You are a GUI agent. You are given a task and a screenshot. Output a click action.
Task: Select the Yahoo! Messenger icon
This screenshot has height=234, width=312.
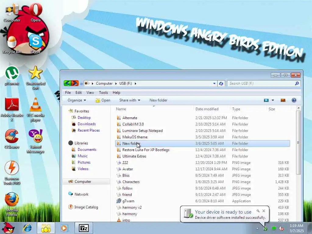coord(36,141)
